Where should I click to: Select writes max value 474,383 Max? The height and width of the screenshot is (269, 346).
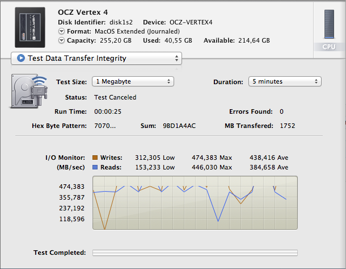(212, 158)
